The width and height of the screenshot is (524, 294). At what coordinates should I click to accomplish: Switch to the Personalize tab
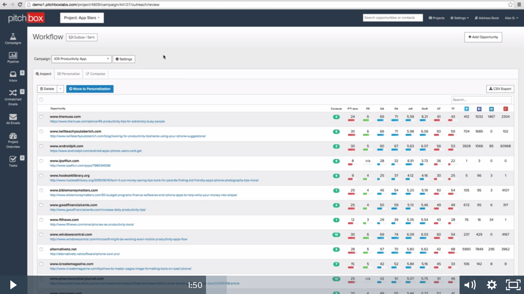pos(68,74)
